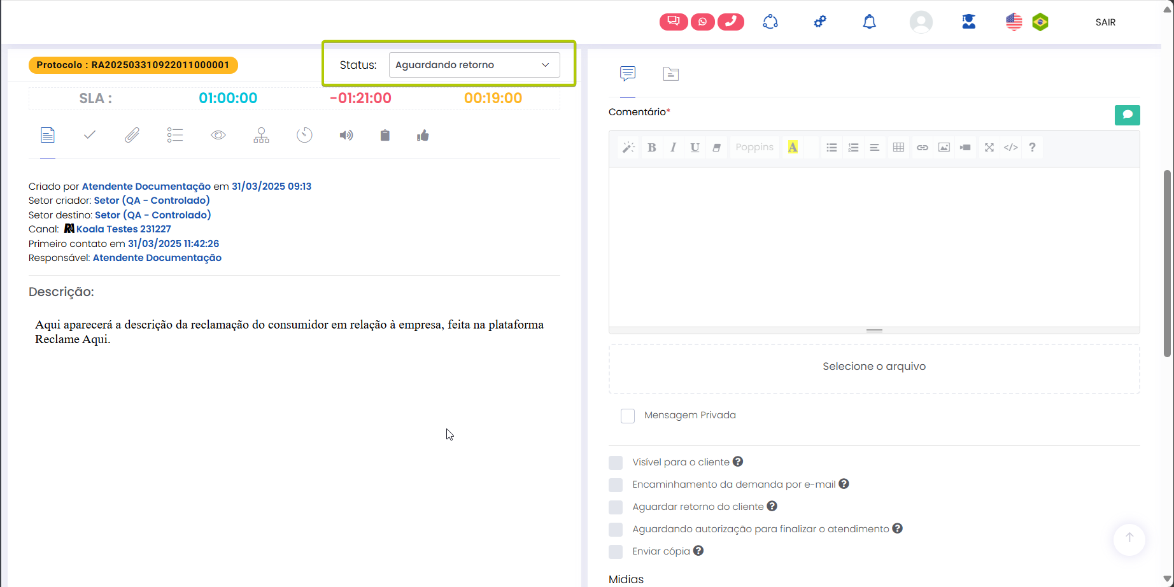Switch to the comment chat tab
The width and height of the screenshot is (1174, 587).
tap(628, 74)
